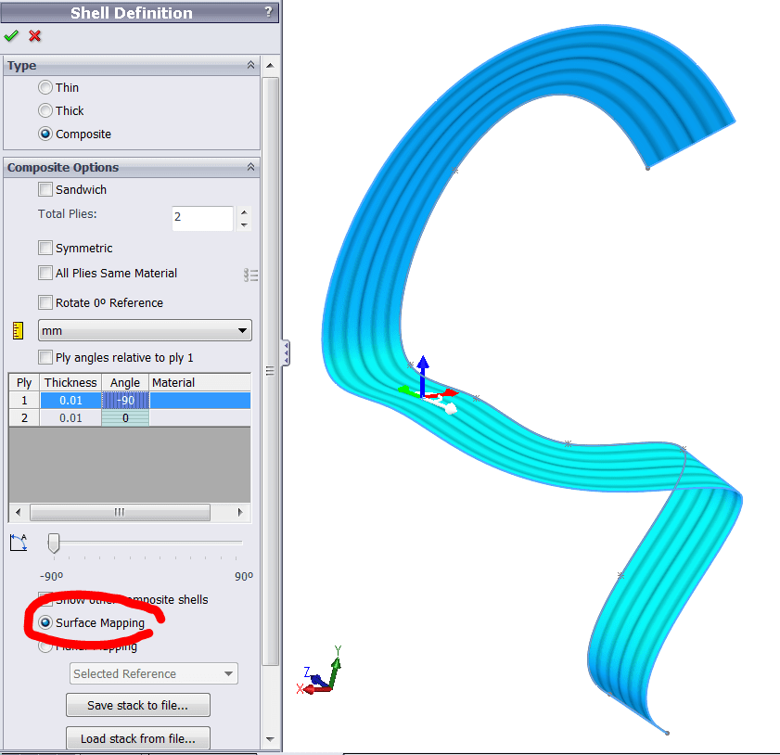Viewport: 780px width, 755px height.
Task: Click the ply angle rotation icon
Action: [x=19, y=542]
